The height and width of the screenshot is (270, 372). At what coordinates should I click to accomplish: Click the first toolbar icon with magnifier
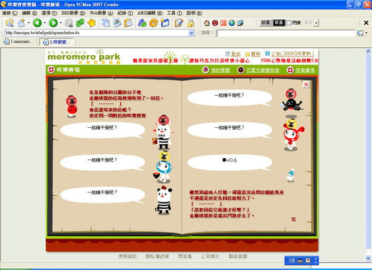tap(9, 23)
